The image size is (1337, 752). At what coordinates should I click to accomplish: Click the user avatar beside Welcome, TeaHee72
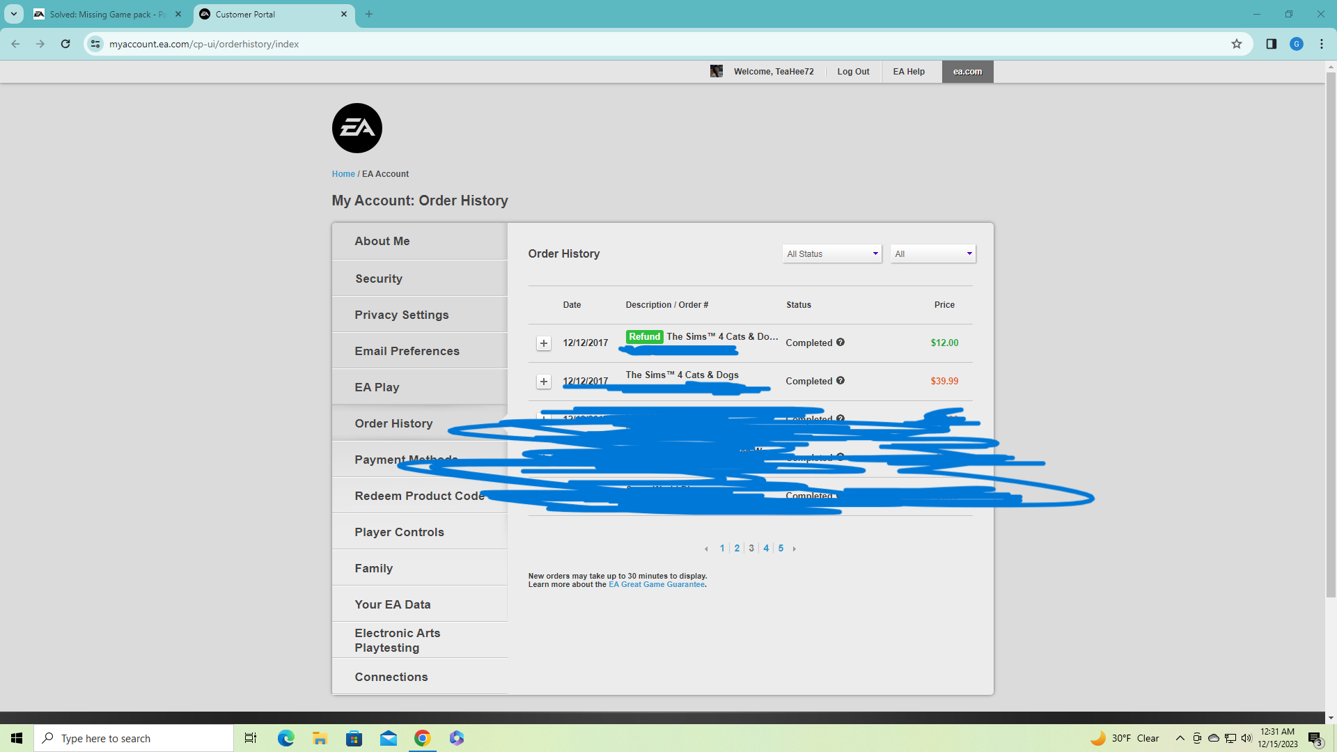[716, 71]
